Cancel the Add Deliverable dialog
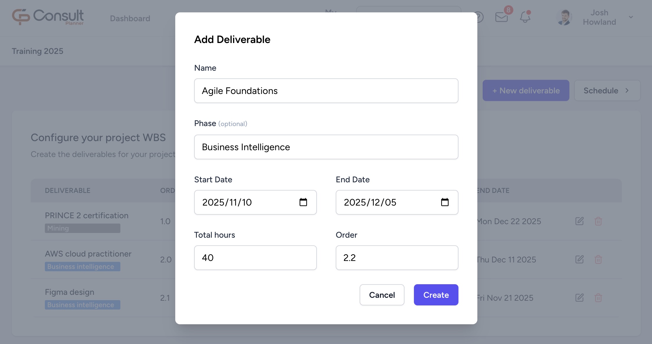The width and height of the screenshot is (652, 344). coord(382,295)
